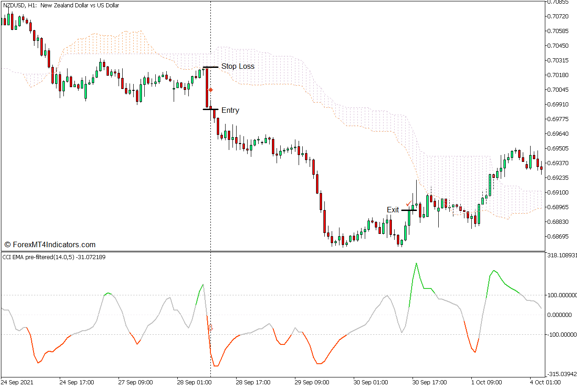Viewport: 577px width, 388px height.
Task: Open the ForexMT4Indicators.com watermark link
Action: coord(50,245)
